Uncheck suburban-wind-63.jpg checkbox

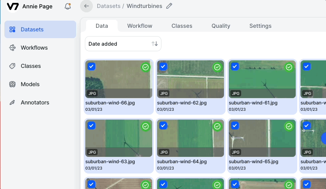click(92, 125)
